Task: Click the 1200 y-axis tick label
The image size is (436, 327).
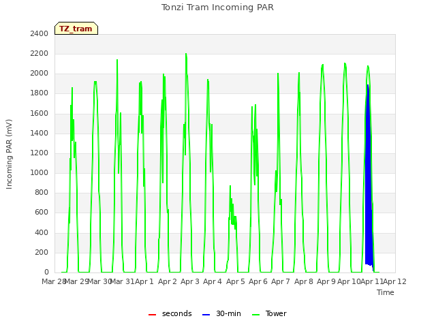Action: (40, 153)
